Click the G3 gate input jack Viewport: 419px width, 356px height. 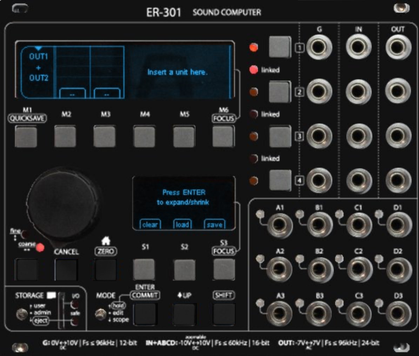coord(319,136)
